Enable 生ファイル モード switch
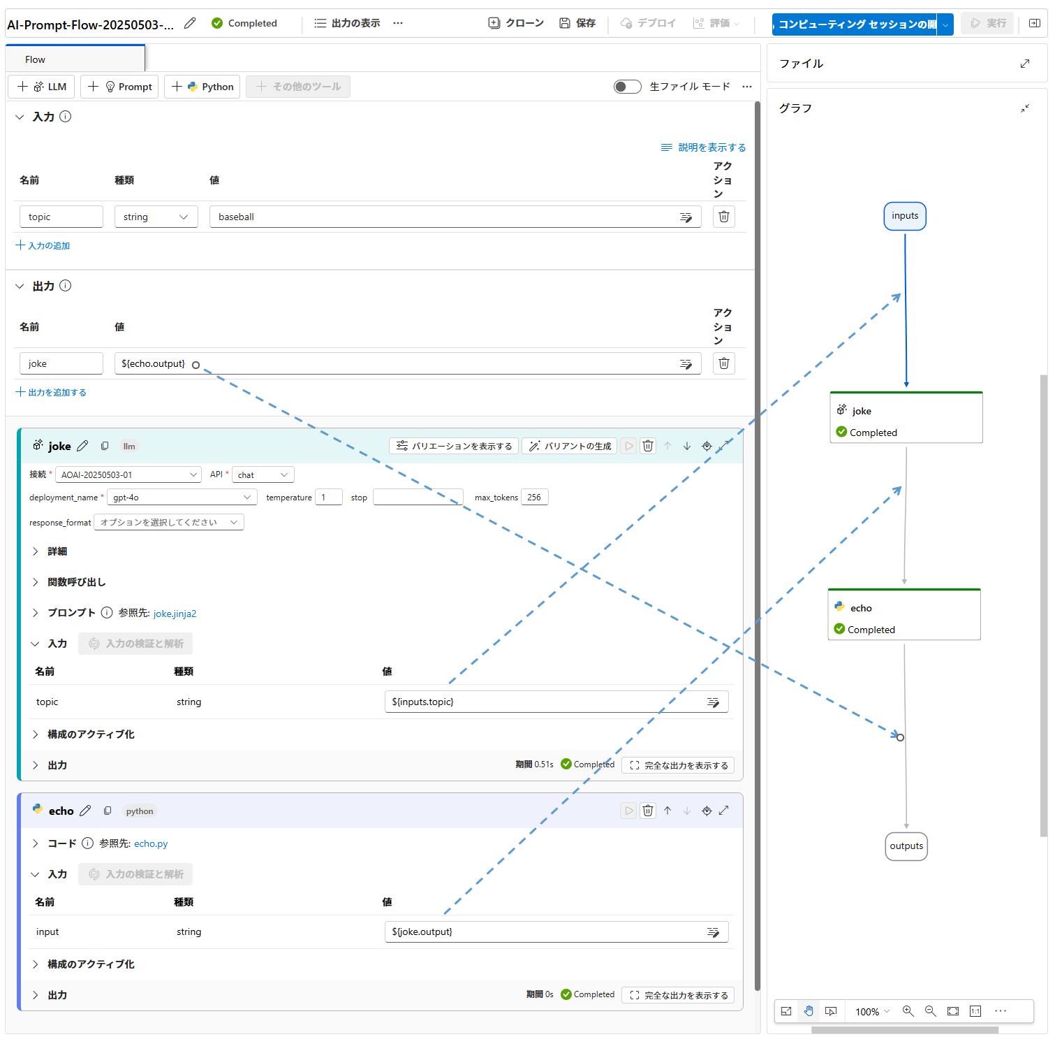 coord(627,86)
